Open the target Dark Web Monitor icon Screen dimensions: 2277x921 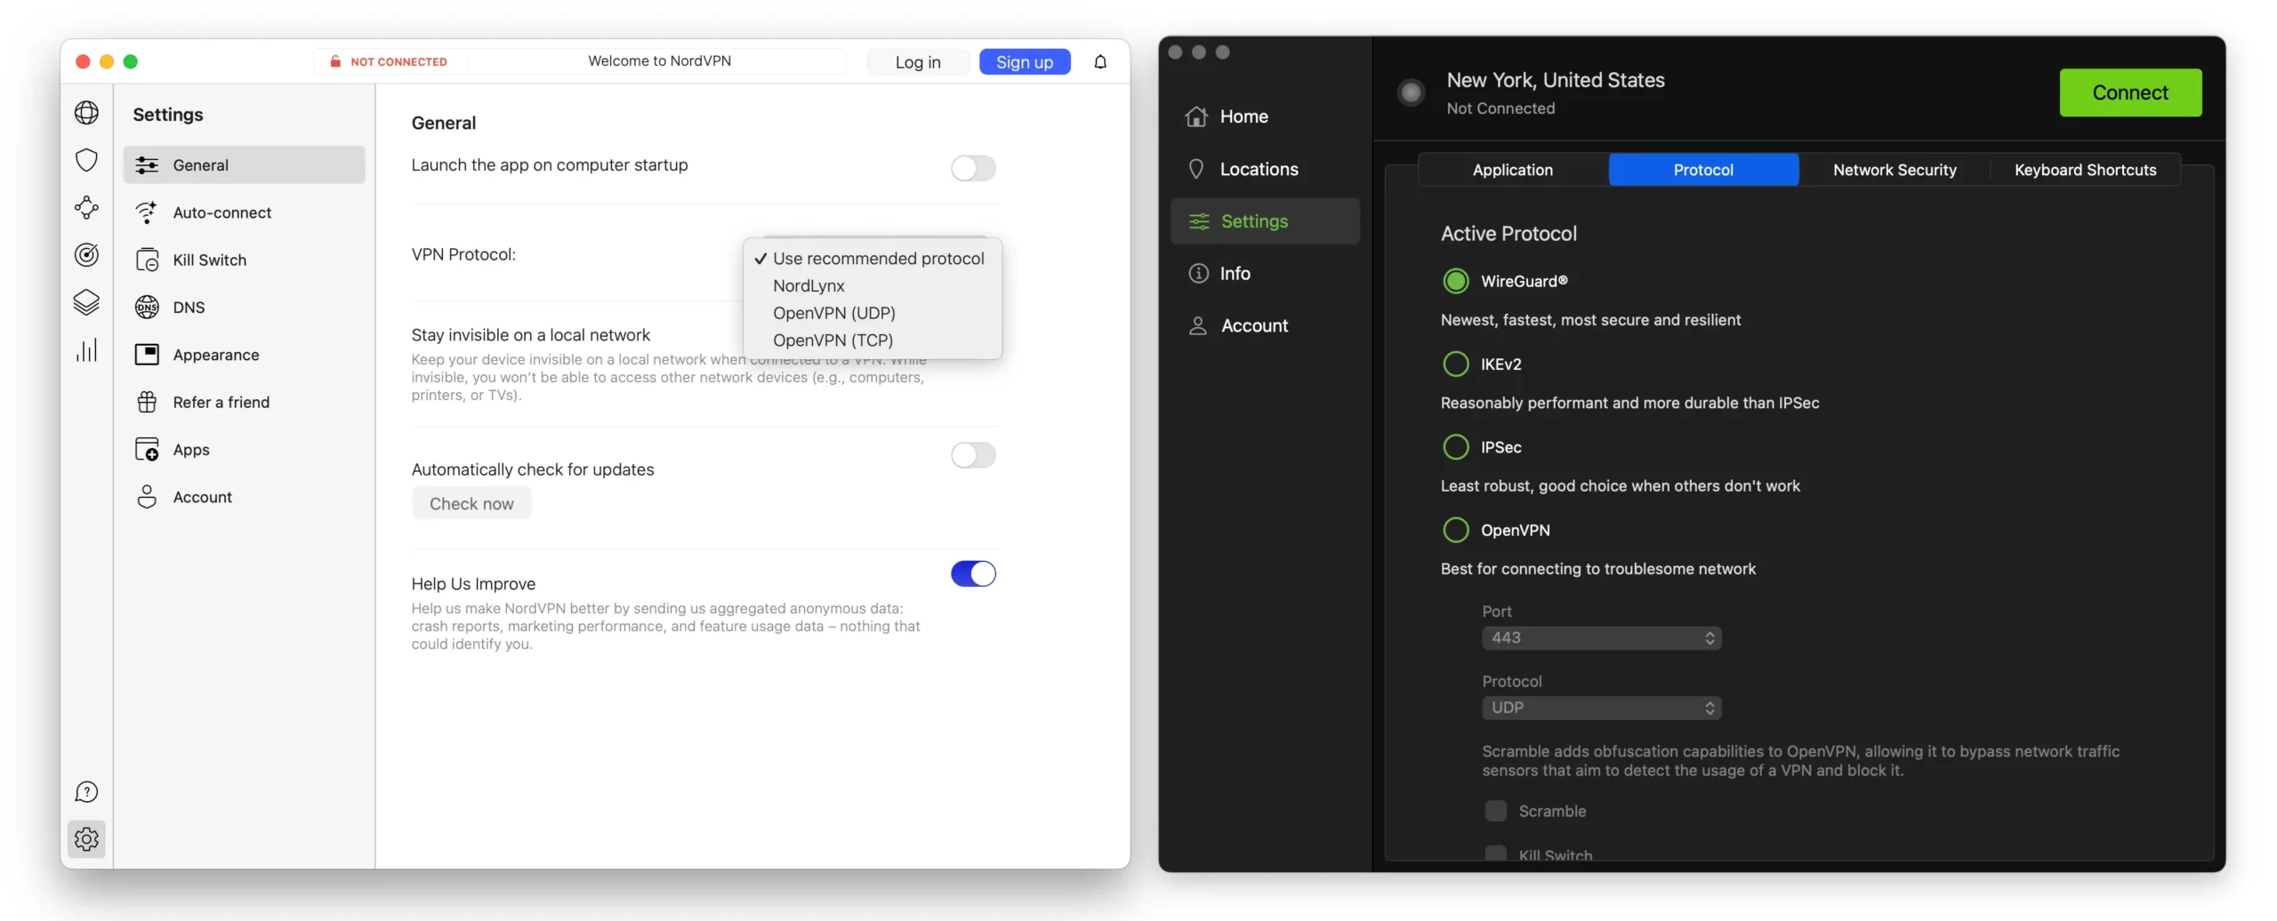point(86,255)
